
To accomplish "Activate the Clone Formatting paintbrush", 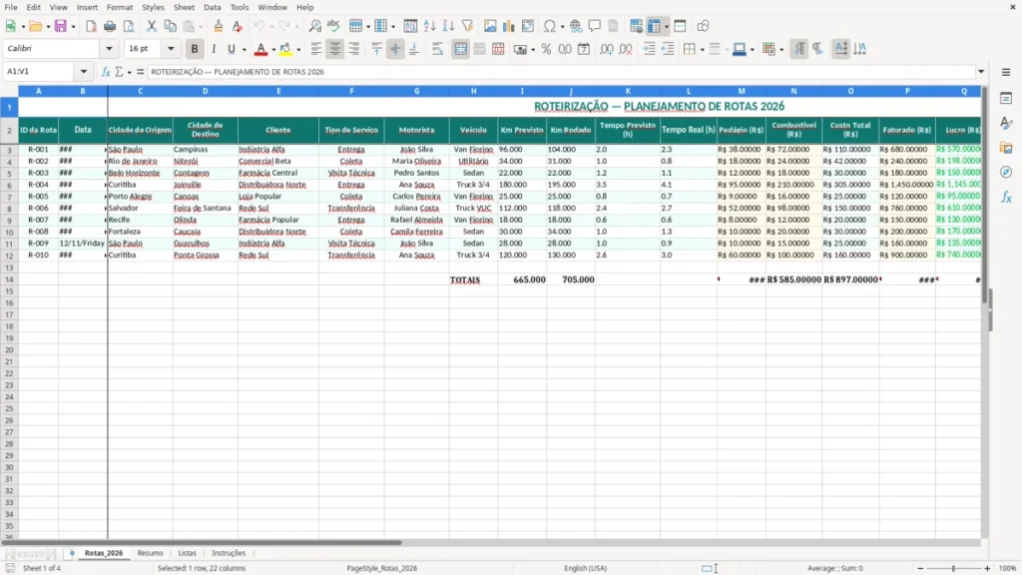I will [219, 26].
